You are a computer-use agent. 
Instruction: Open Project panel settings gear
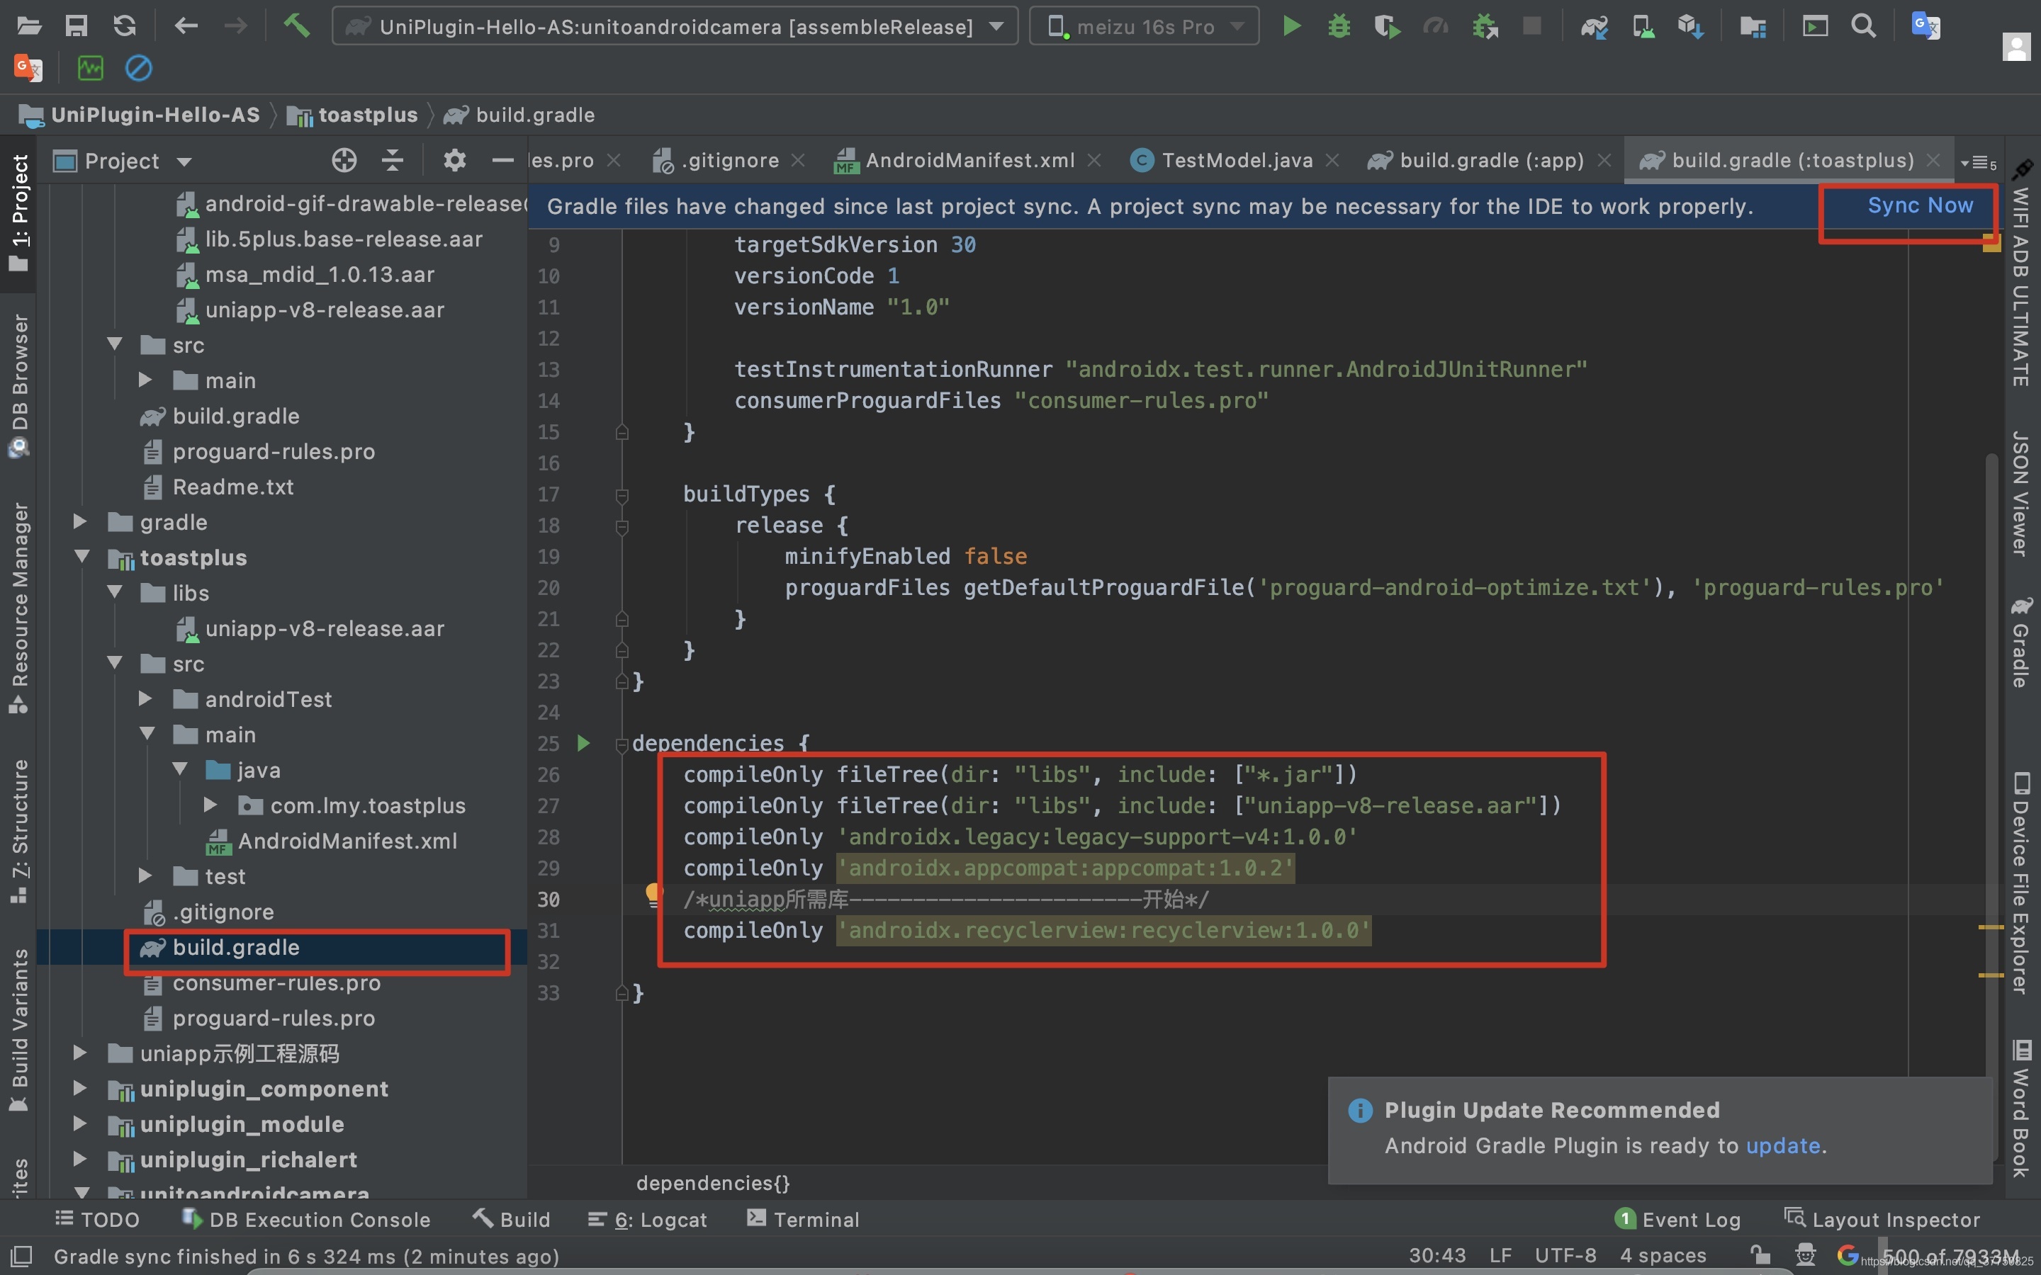click(454, 160)
